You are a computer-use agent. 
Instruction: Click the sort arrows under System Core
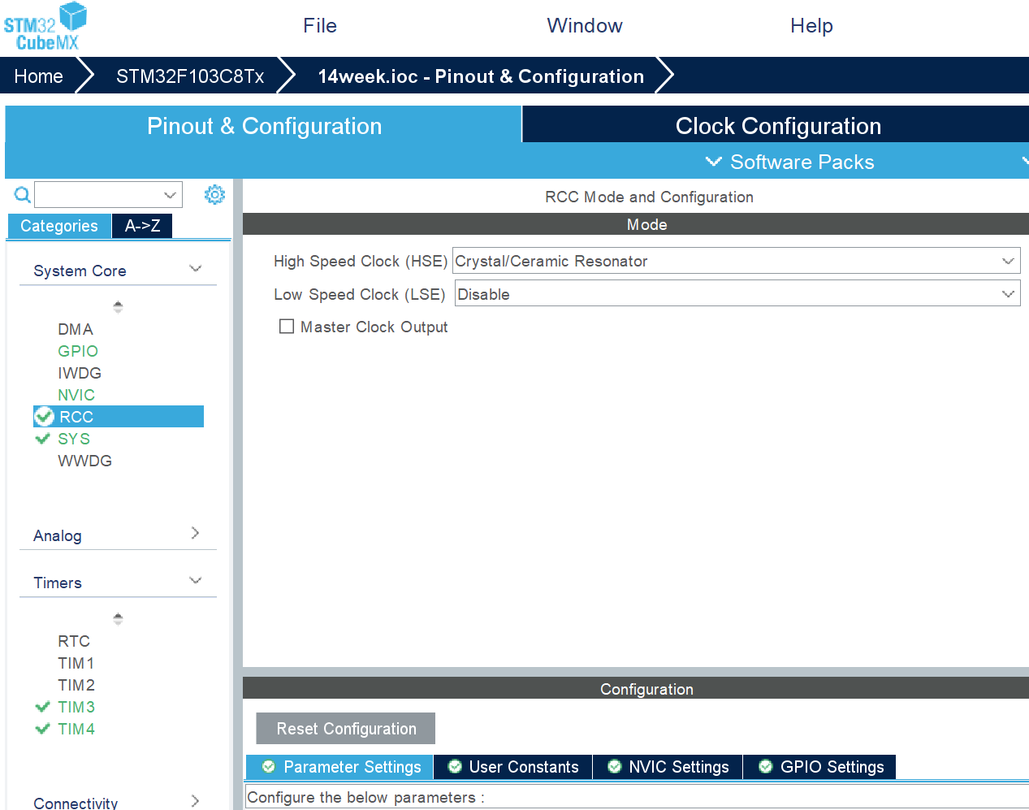[x=118, y=307]
